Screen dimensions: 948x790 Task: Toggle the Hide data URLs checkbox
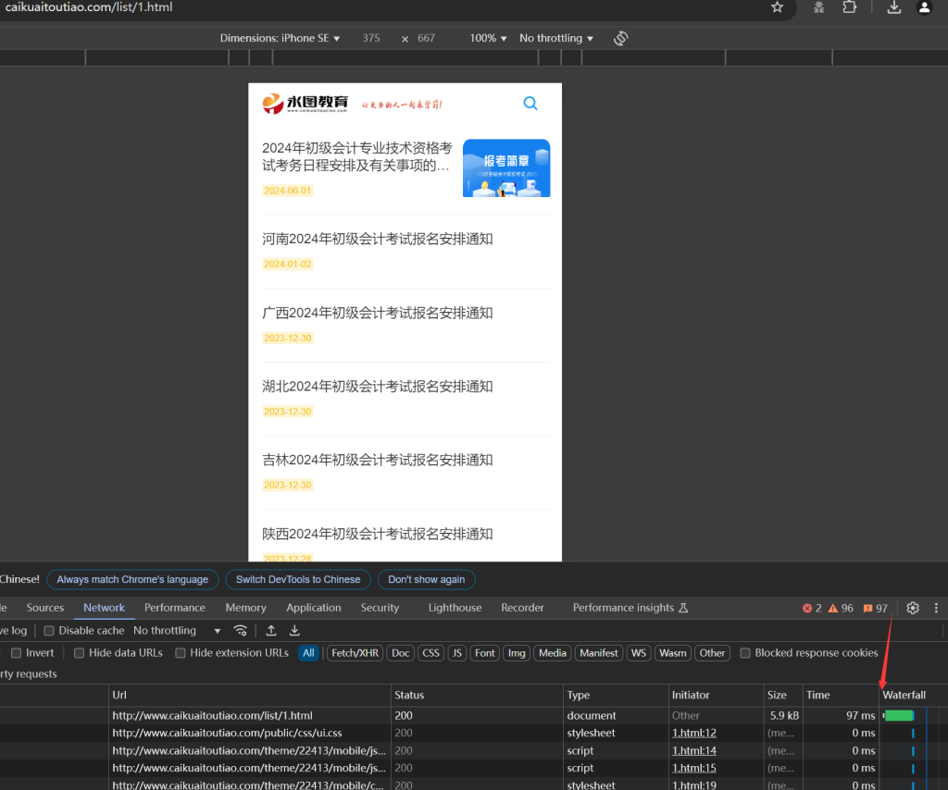click(80, 653)
